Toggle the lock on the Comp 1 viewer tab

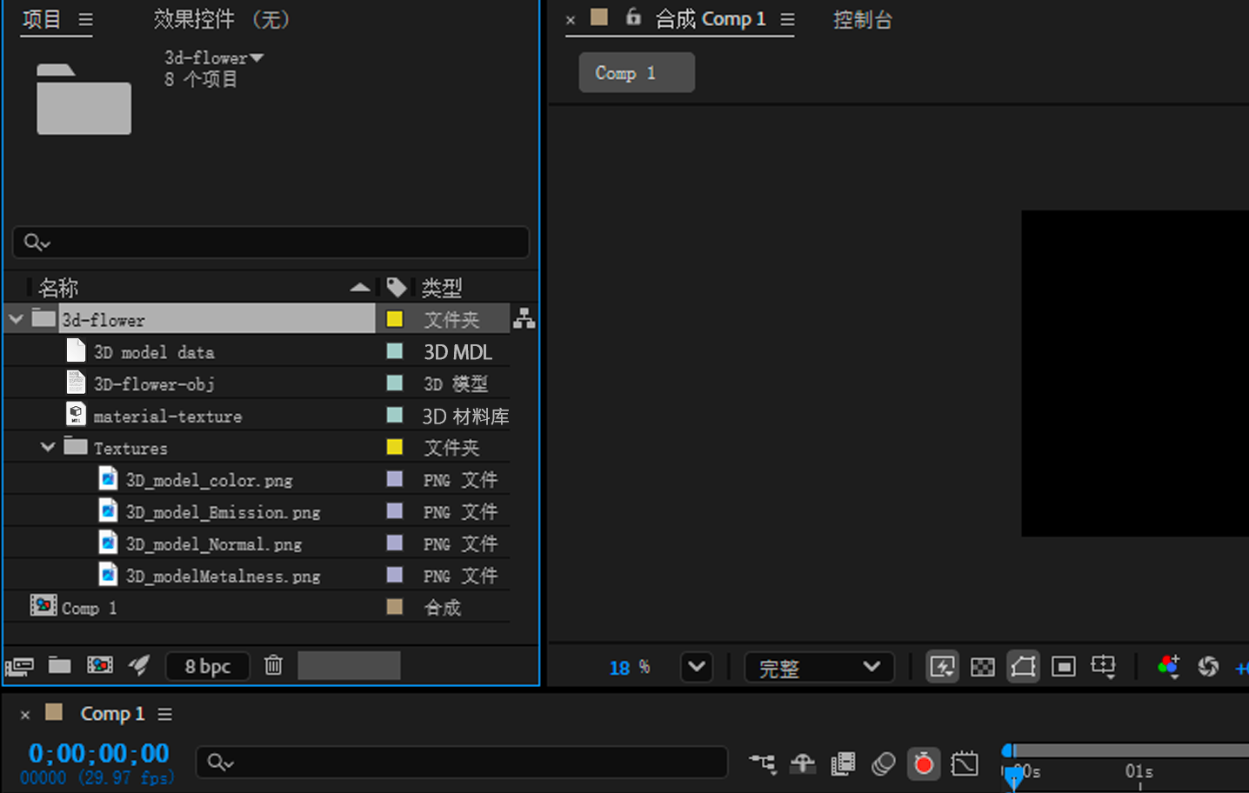(633, 17)
